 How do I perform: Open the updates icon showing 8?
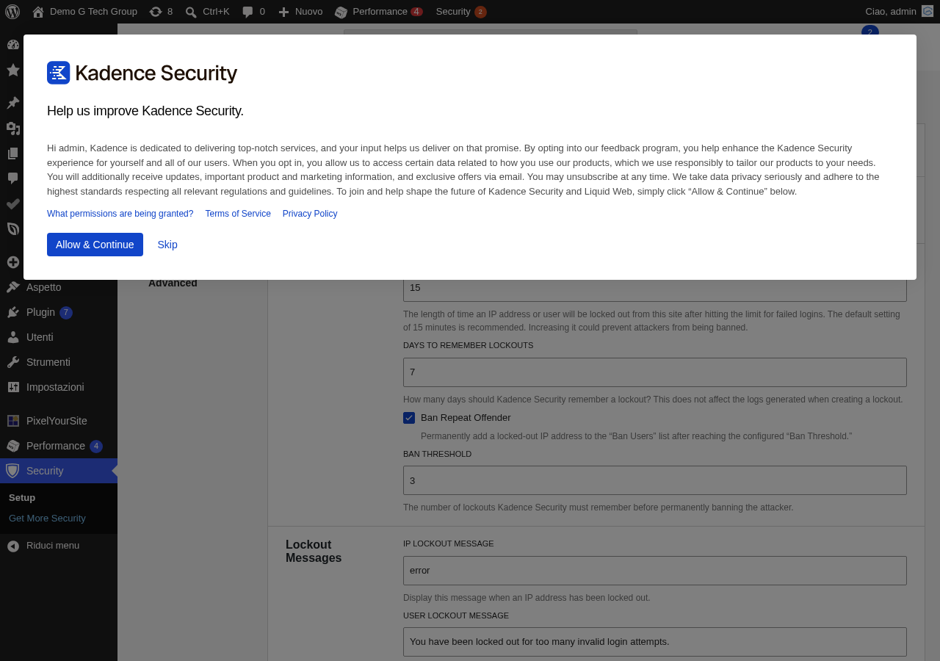tap(161, 12)
